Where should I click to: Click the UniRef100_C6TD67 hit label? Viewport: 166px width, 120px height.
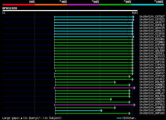coord(152,17)
